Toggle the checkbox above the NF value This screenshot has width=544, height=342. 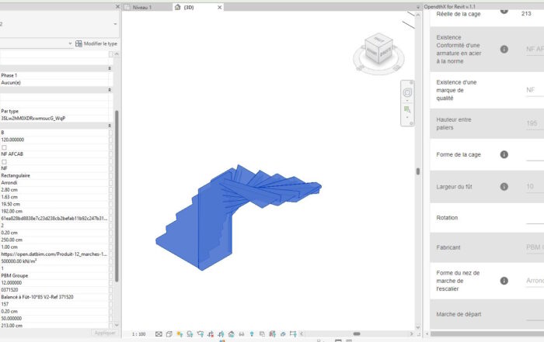pos(5,161)
